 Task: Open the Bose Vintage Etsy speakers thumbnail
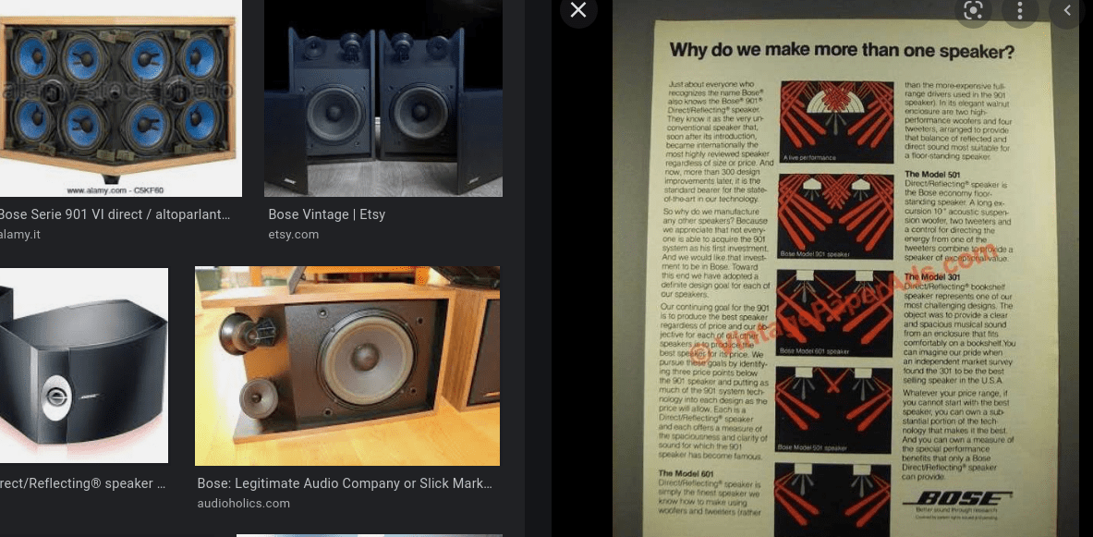tap(383, 98)
